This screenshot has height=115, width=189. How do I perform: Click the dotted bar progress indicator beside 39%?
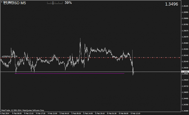(55, 3)
